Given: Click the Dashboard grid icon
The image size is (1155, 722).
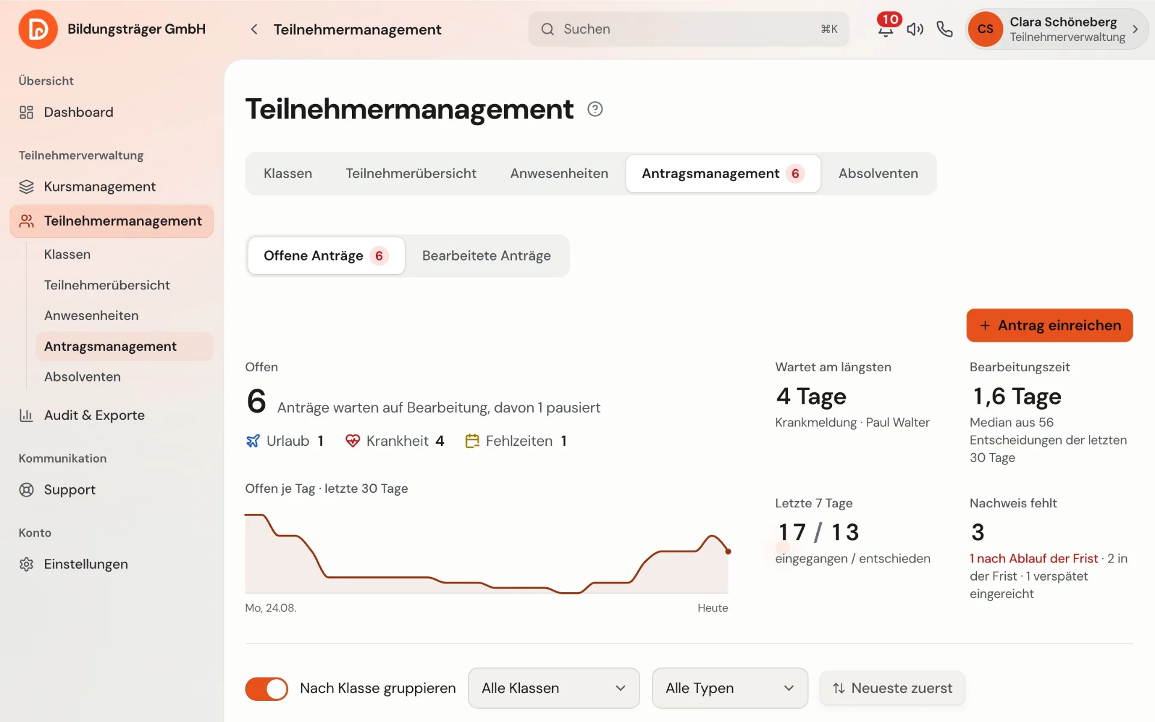Looking at the screenshot, I should [x=26, y=112].
